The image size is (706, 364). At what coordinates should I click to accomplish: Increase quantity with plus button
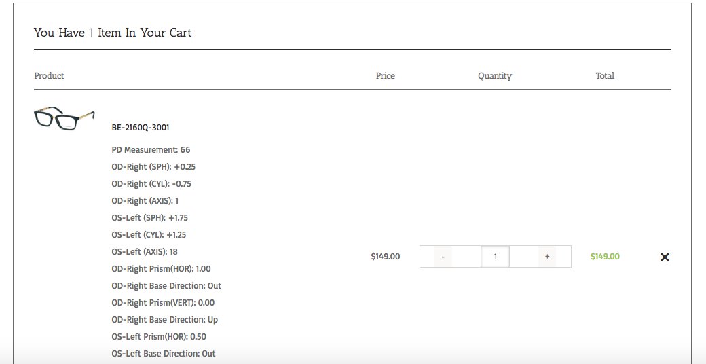pos(547,256)
